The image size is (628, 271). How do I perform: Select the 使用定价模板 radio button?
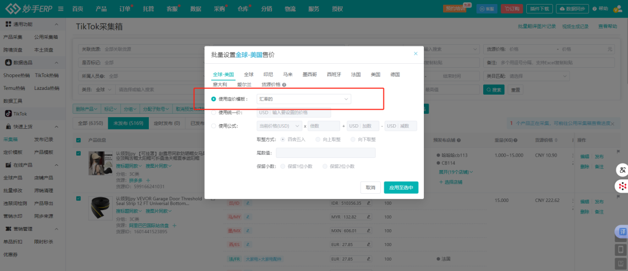[213, 99]
